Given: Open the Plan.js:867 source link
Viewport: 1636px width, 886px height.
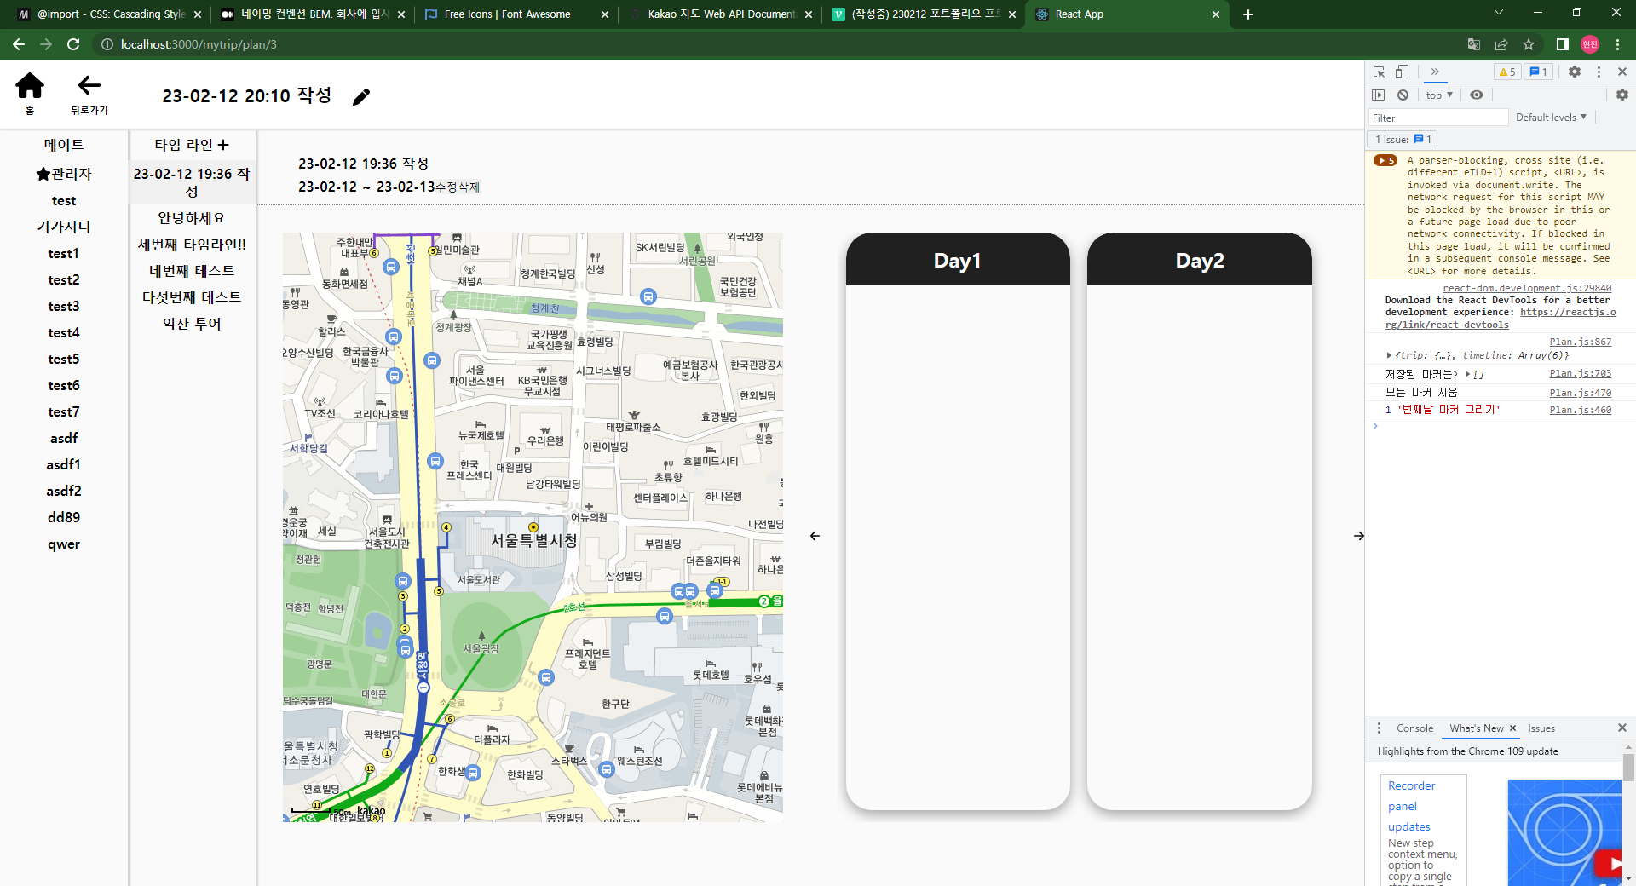Looking at the screenshot, I should (x=1580, y=342).
